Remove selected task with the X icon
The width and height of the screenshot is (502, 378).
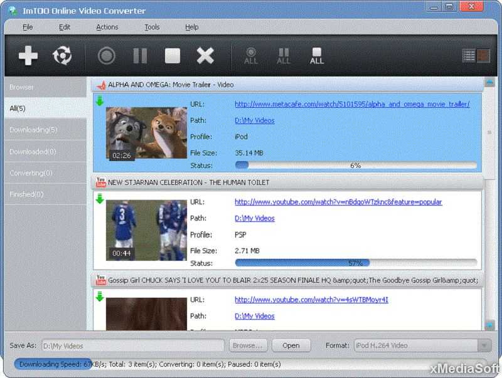(205, 56)
